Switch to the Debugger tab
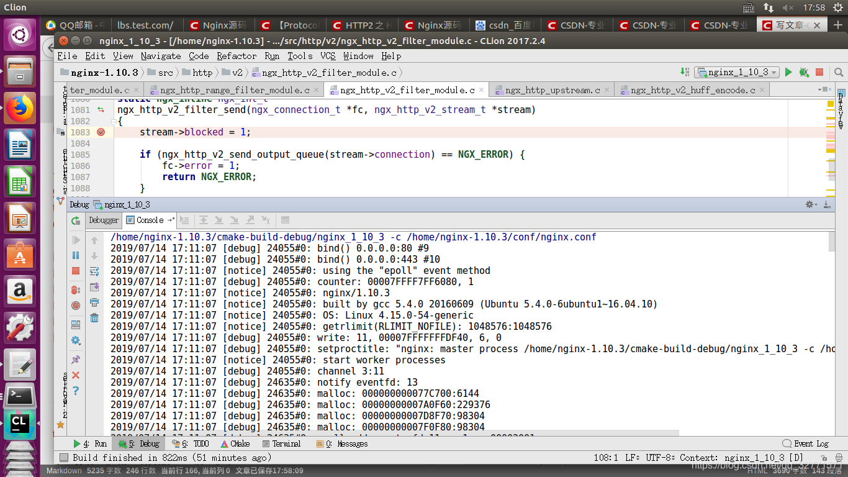 coord(104,220)
